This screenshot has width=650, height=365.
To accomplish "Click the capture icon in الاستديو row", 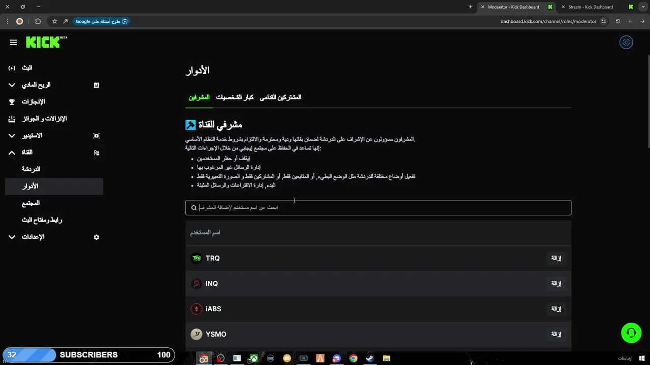I will pyautogui.click(x=96, y=136).
